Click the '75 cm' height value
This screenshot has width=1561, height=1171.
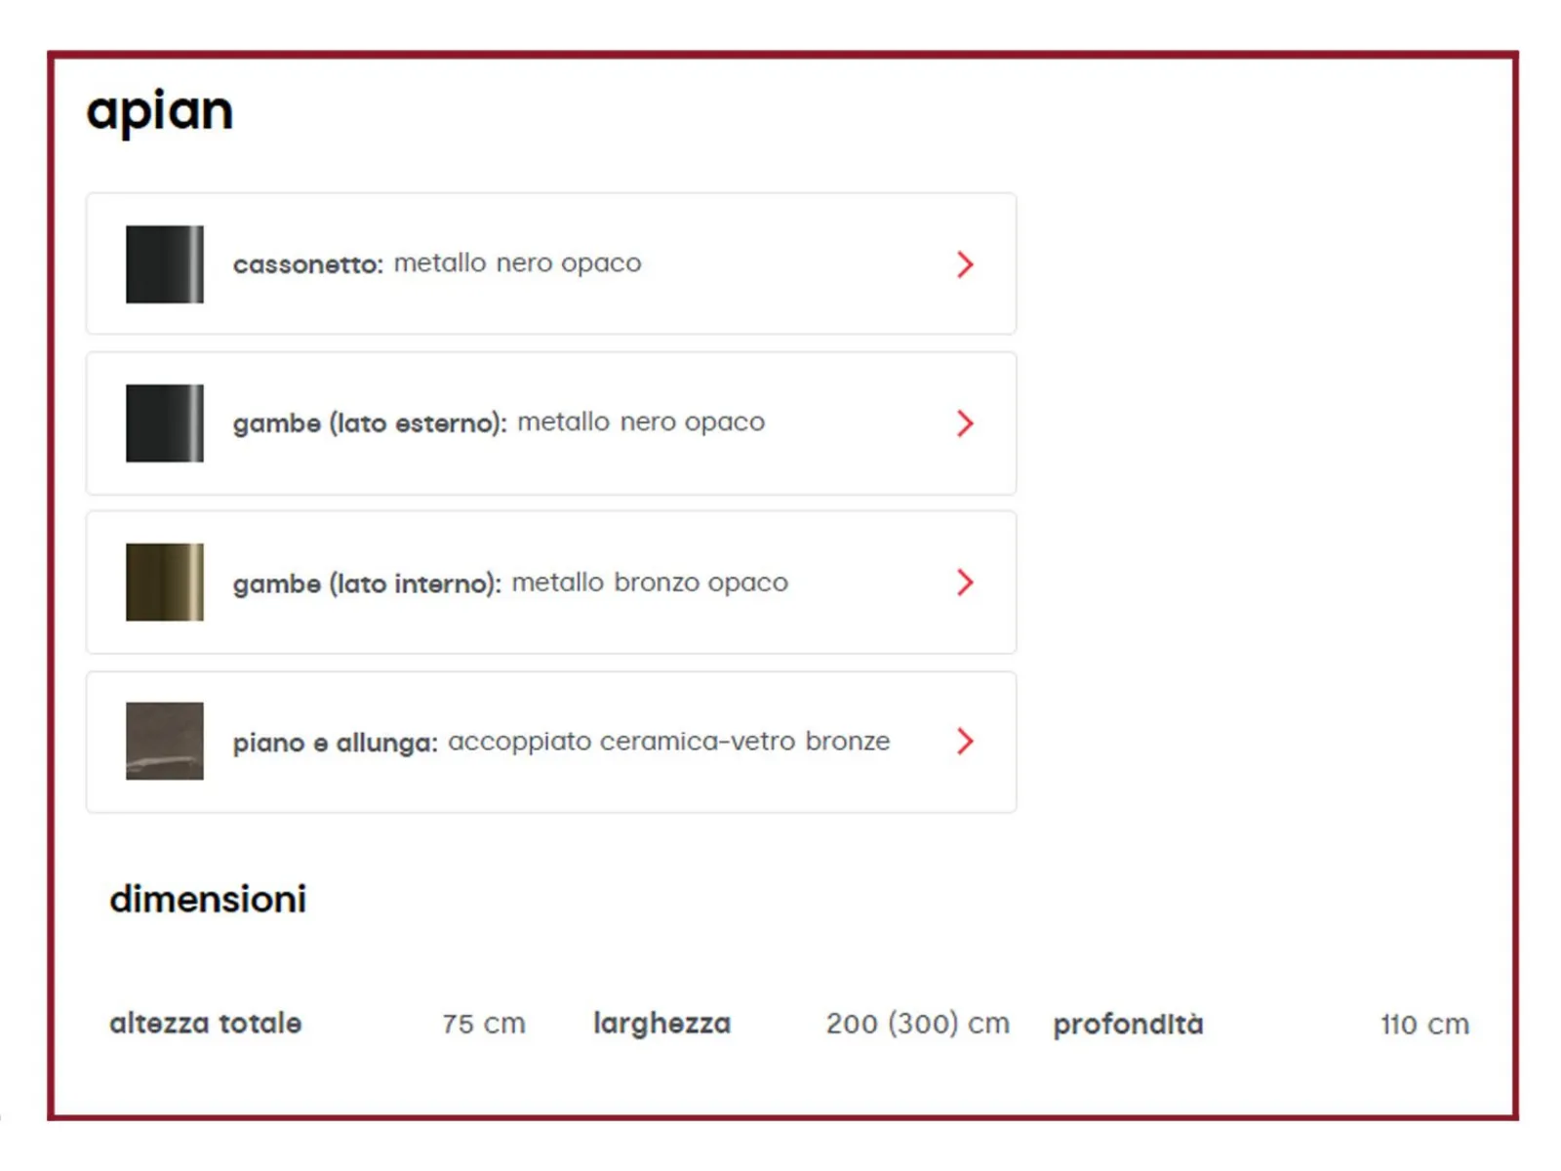click(484, 1024)
